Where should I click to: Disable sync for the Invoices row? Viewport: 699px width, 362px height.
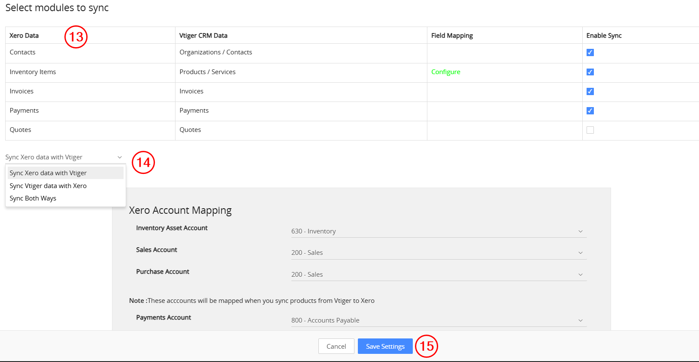(x=590, y=91)
